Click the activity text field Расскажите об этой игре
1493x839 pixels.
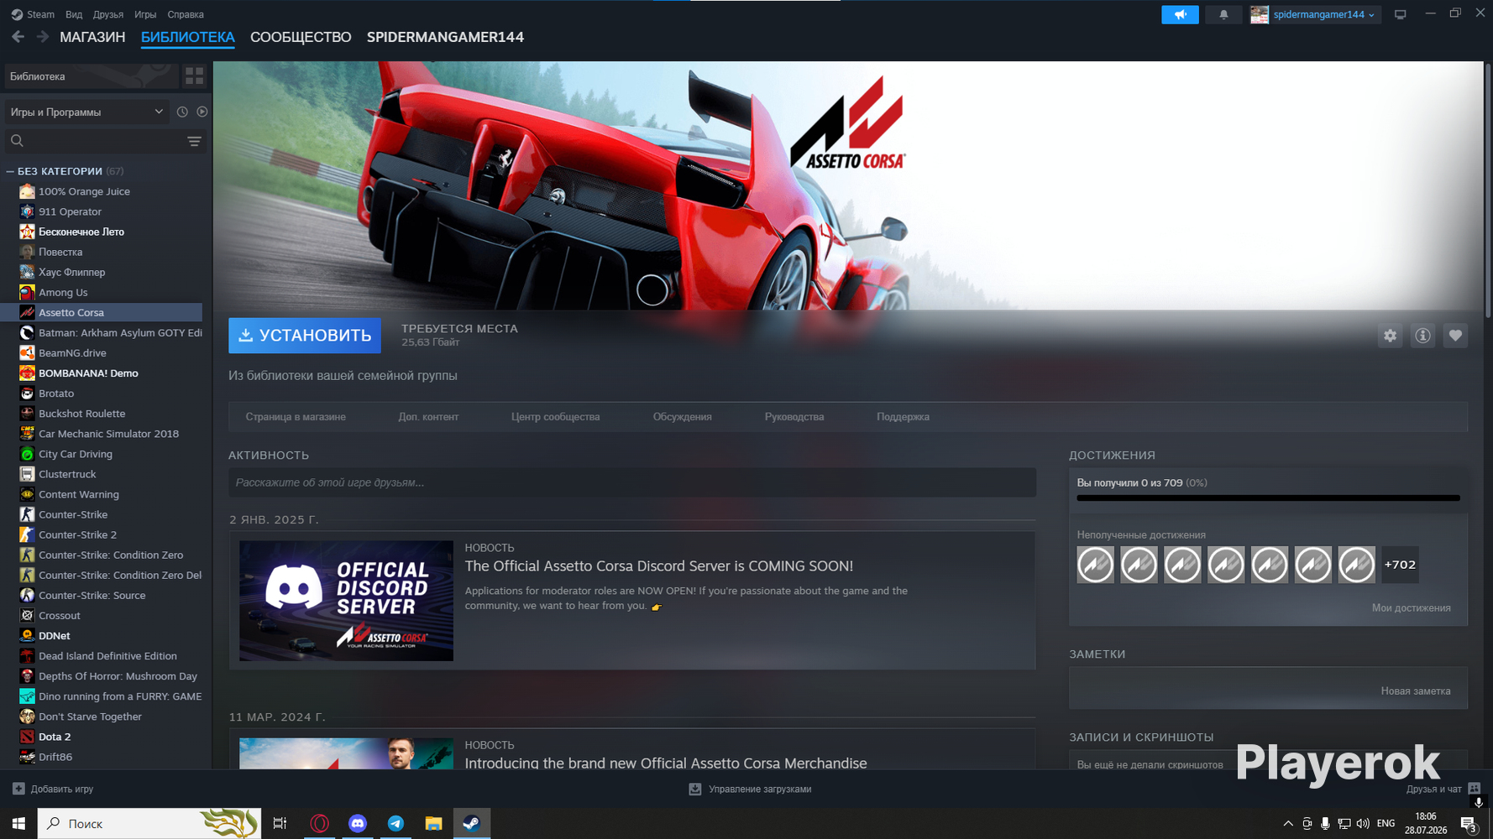coord(632,482)
